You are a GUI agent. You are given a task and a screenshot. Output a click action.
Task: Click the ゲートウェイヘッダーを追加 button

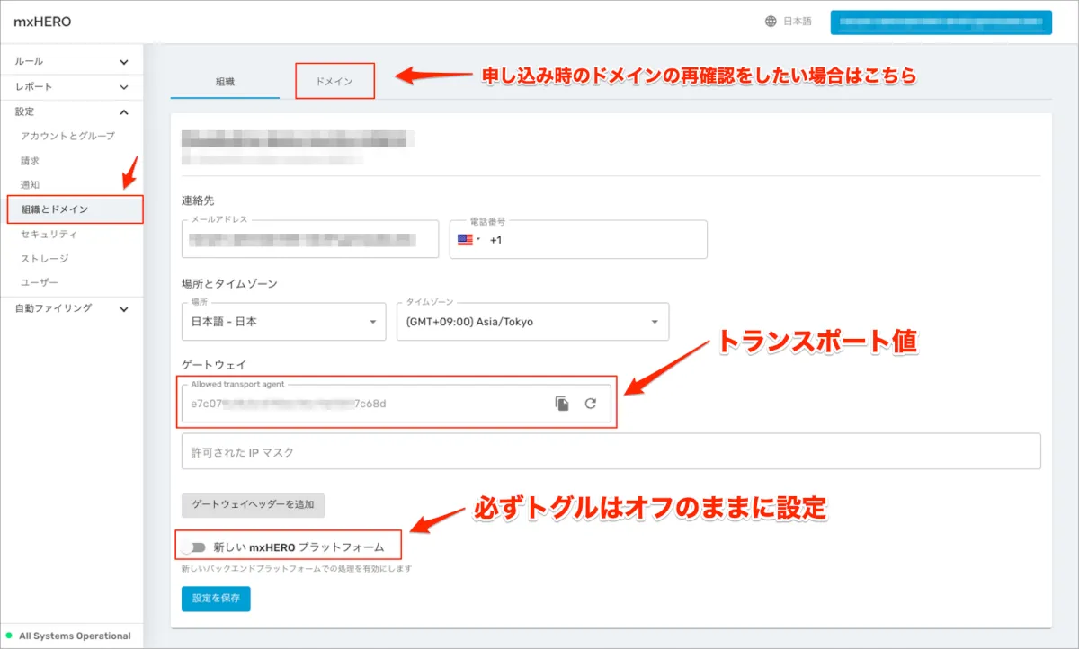(253, 504)
